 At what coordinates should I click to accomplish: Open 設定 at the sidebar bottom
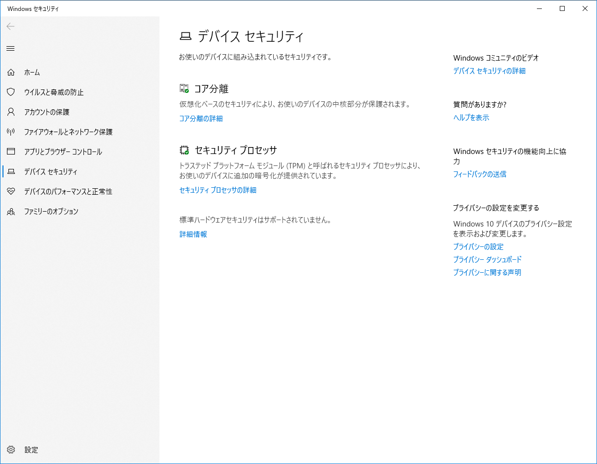point(31,450)
